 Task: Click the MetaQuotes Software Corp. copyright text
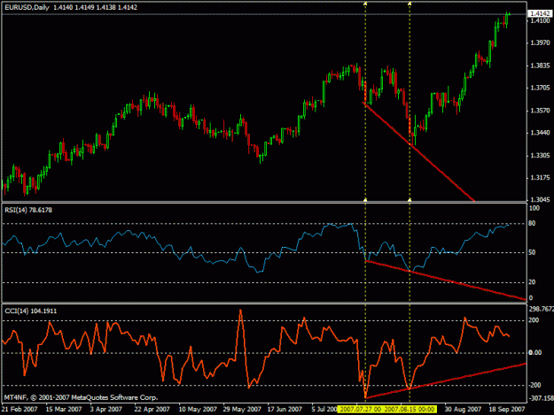(81, 397)
